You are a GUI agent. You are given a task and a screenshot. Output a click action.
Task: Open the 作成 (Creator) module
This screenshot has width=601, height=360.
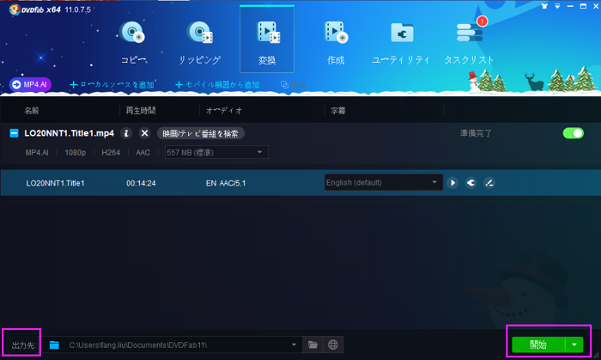tap(336, 42)
